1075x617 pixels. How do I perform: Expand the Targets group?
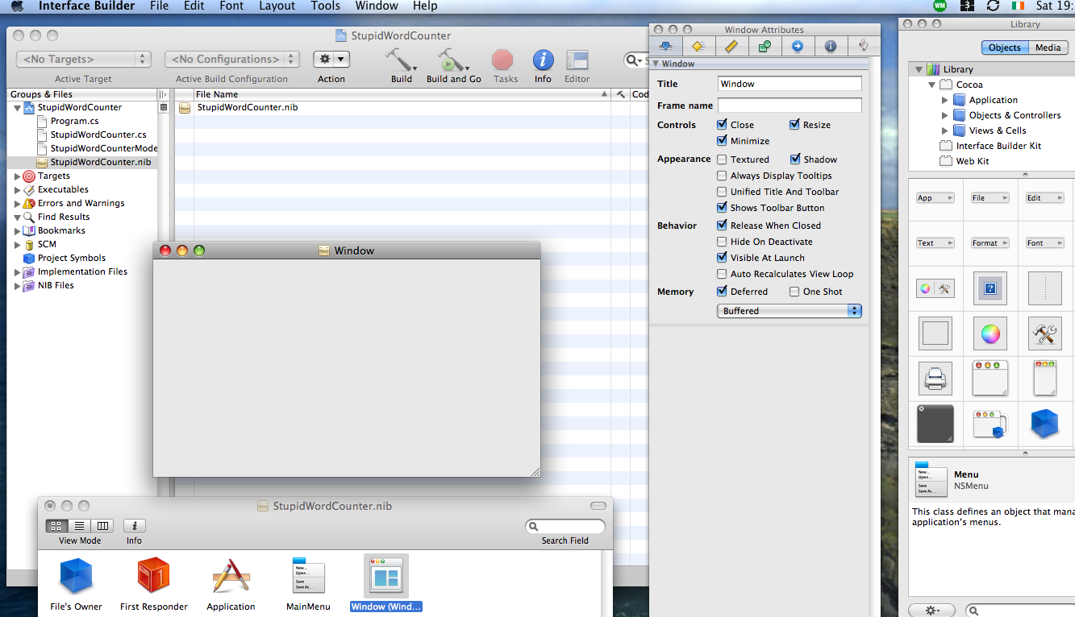(18, 176)
